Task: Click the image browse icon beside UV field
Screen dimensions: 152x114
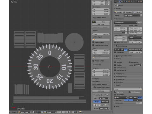Action: point(94,105)
